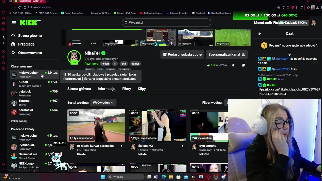322x181 pixels.
Task: Open the paramaxil followed channel
Action: 34,112
